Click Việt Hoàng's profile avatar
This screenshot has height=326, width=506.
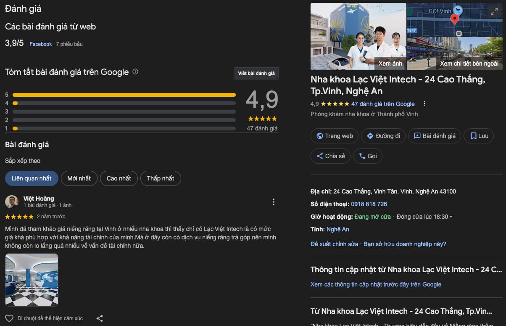pyautogui.click(x=12, y=202)
